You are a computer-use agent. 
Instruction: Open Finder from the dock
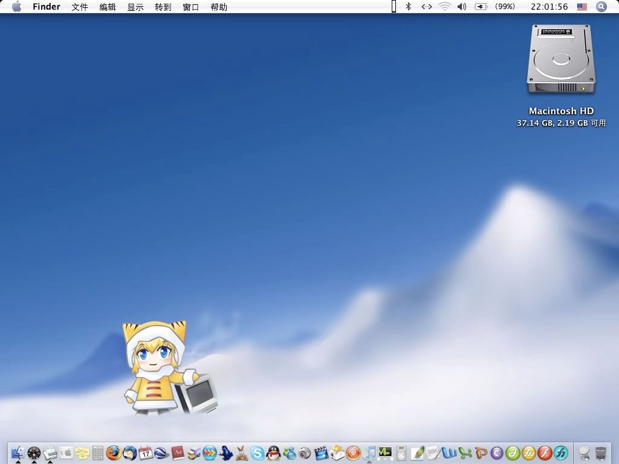[18, 453]
